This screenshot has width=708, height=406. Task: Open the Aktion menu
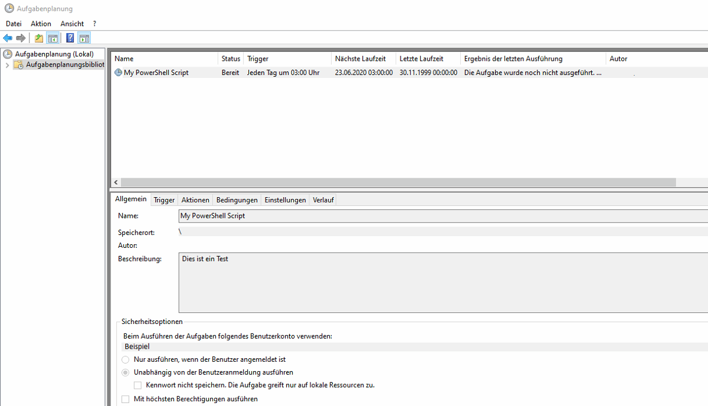[x=41, y=24]
